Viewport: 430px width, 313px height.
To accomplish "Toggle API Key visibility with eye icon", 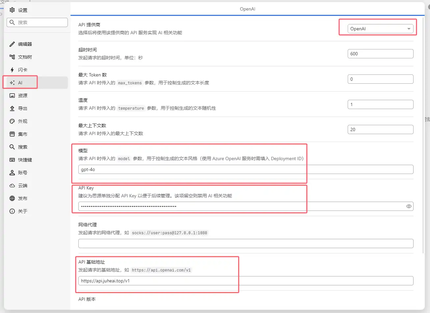I will pyautogui.click(x=409, y=206).
